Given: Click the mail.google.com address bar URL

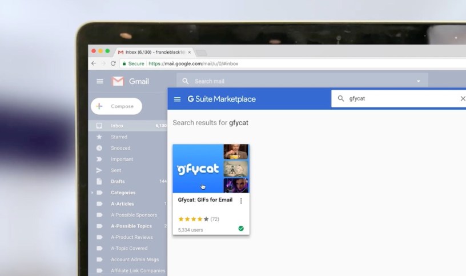Looking at the screenshot, I should coord(194,63).
